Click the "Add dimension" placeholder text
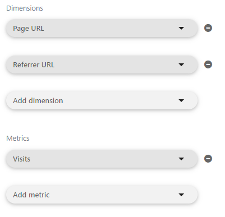The height and width of the screenshot is (217, 225). (x=38, y=101)
